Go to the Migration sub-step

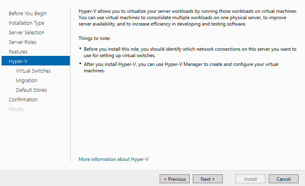[x=27, y=80]
